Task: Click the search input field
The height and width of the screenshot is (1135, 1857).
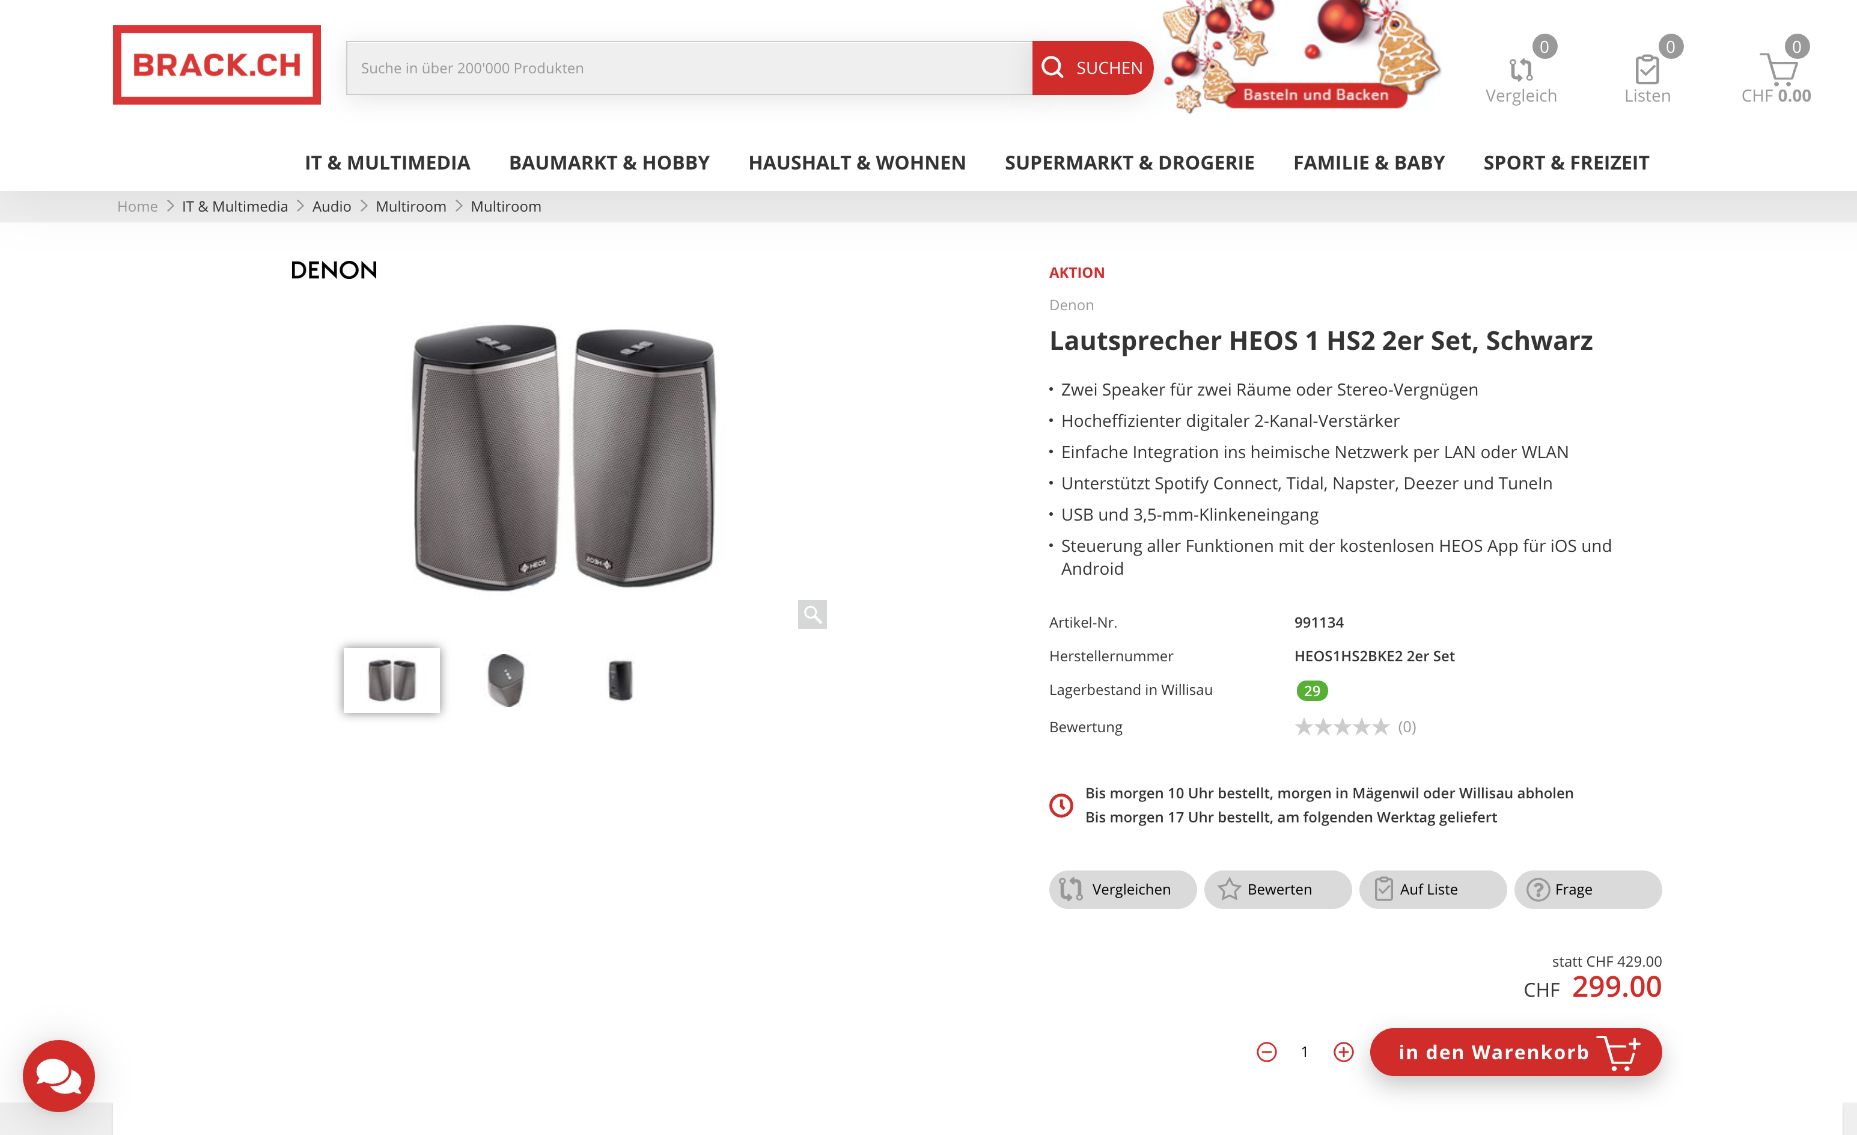Action: (689, 68)
